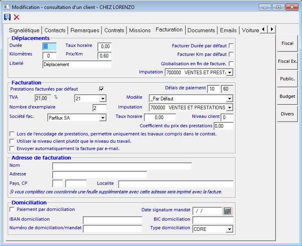This screenshot has width=302, height=246.
Task: Switch to the Signalétique tab
Action: (x=24, y=30)
